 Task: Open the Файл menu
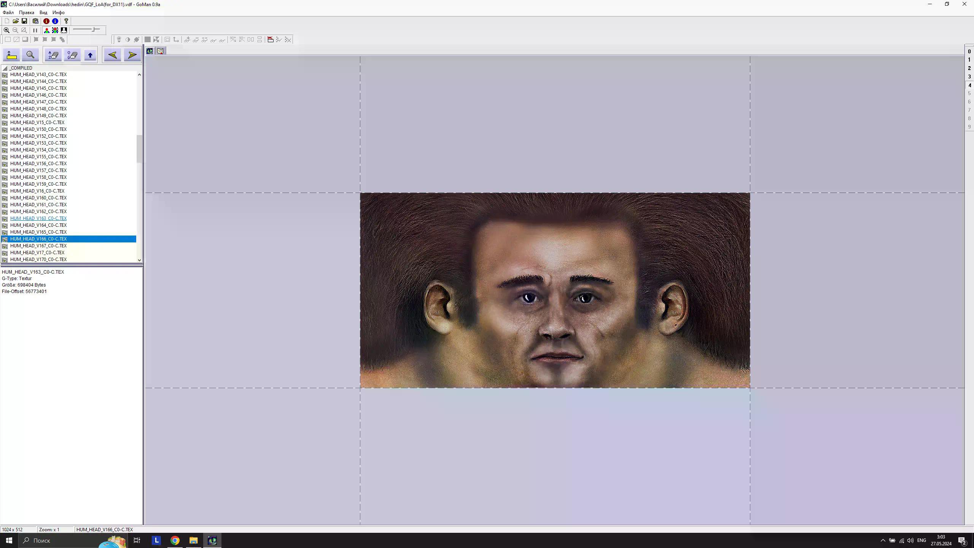tap(8, 13)
